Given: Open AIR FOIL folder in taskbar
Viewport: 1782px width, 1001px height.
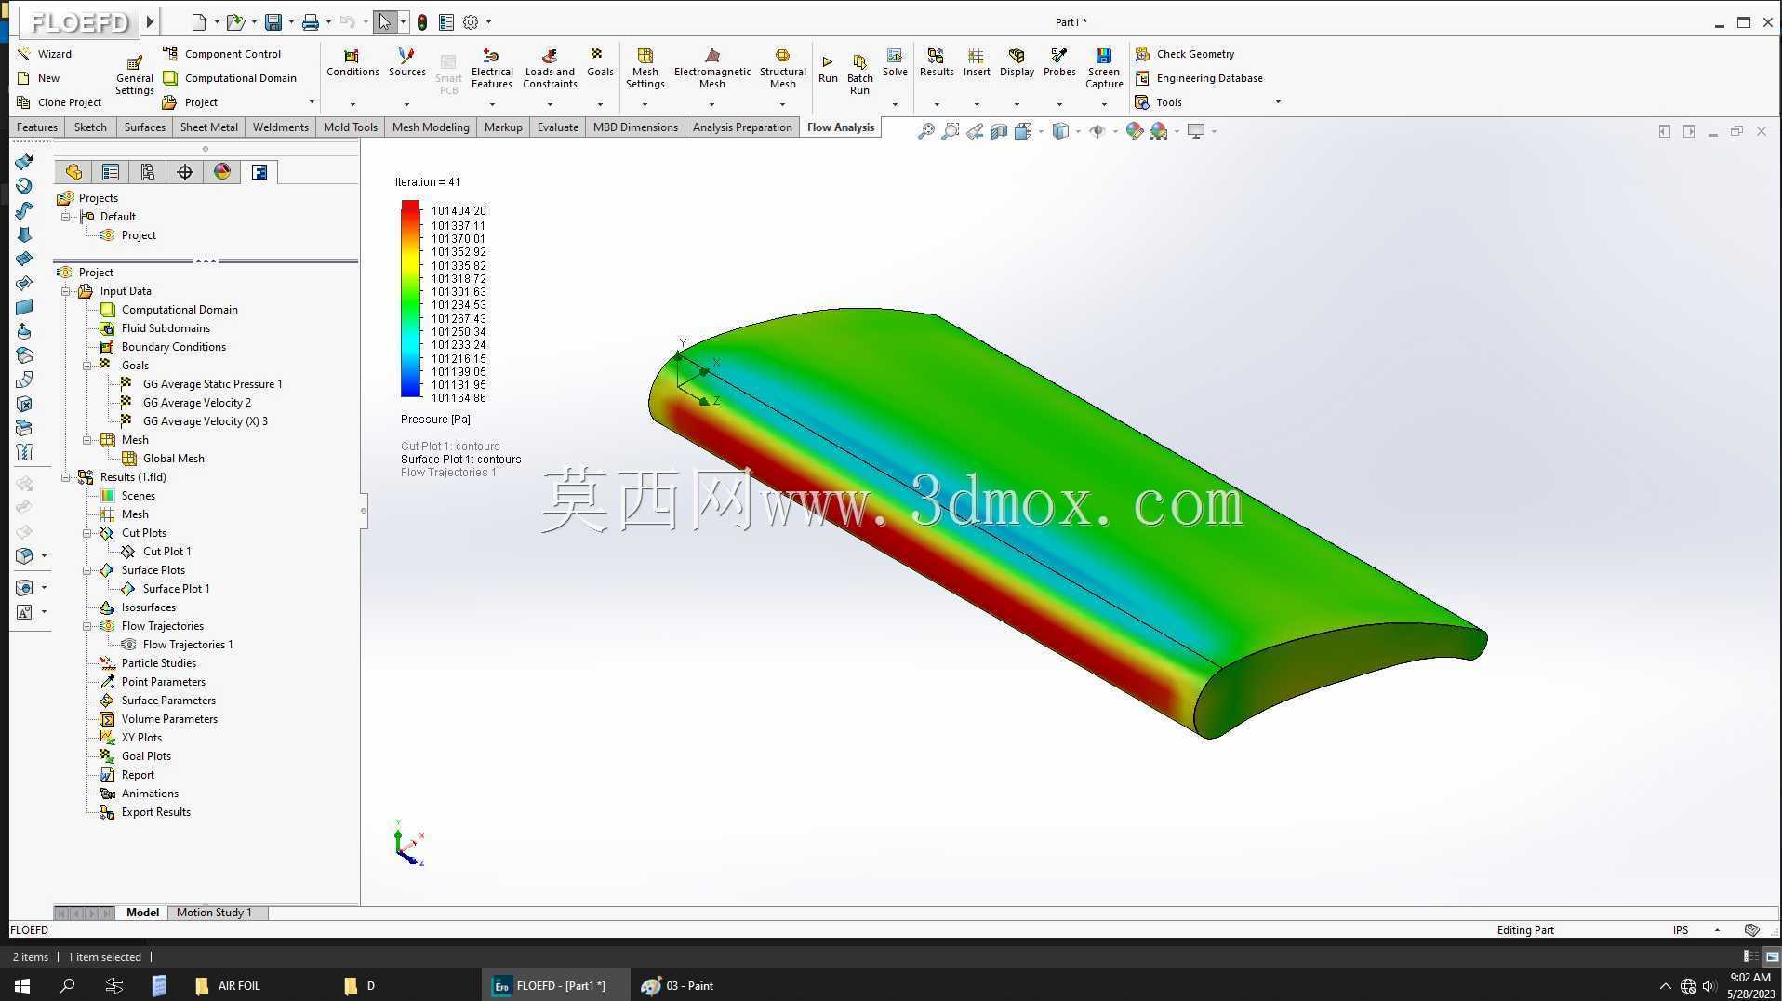Looking at the screenshot, I should tap(230, 986).
